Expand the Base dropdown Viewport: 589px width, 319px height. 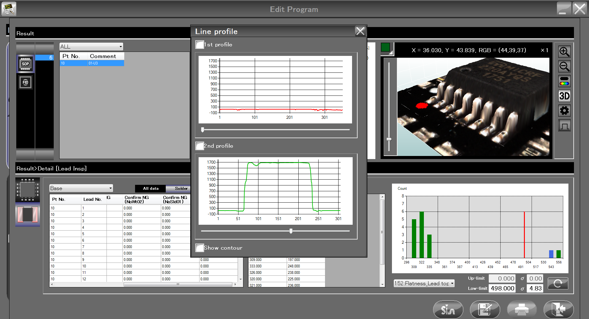pos(81,188)
